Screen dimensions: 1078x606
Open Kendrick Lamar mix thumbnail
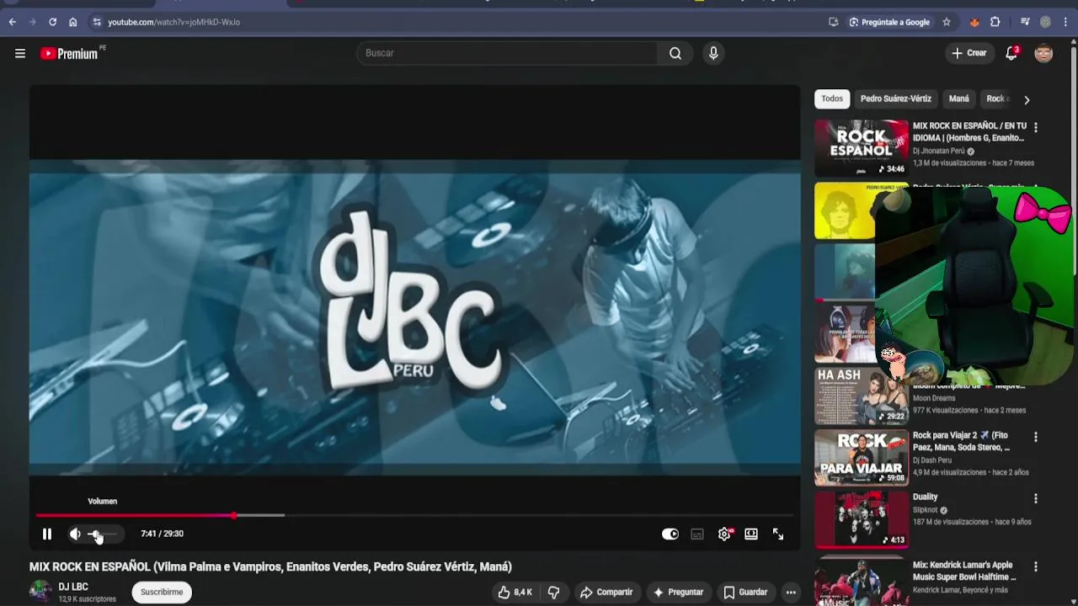tap(862, 581)
